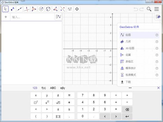Close the virtual keyboard
Viewport: 163px width, 122px height.
click(x=159, y=88)
